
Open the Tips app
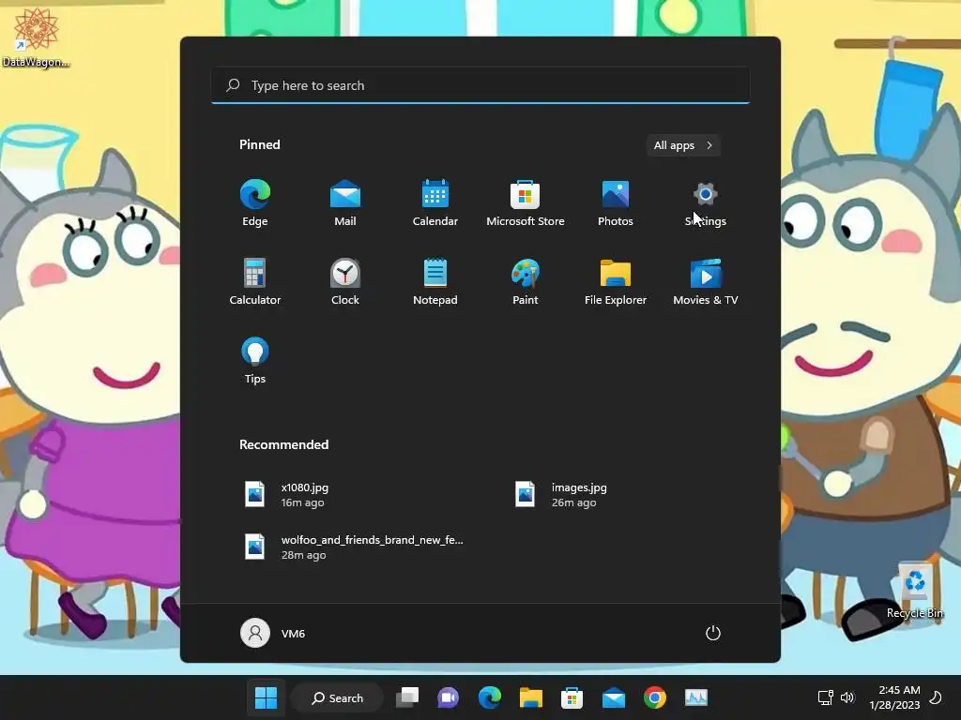255,361
